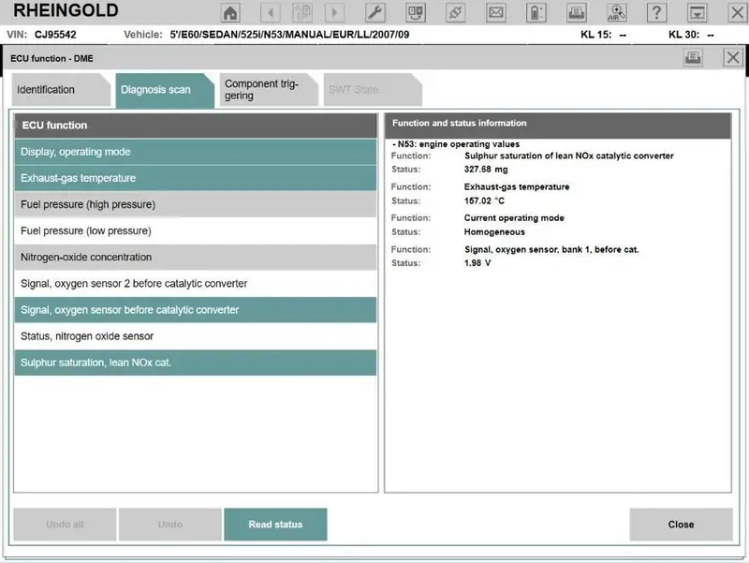The image size is (749, 563).
Task: Click the Function and status information header
Action: coord(558,126)
